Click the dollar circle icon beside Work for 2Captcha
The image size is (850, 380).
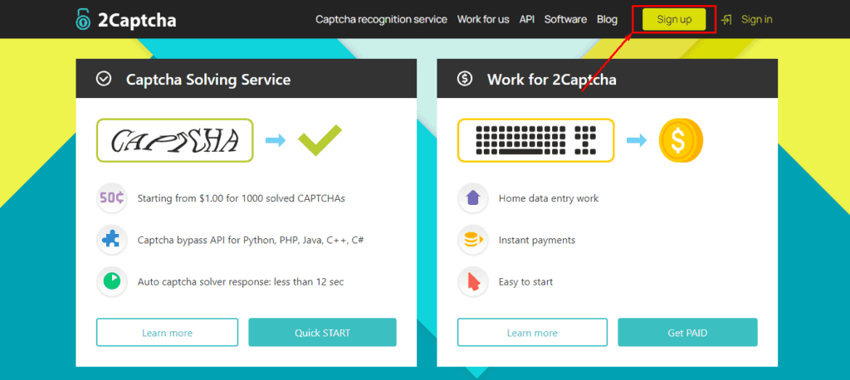(465, 80)
